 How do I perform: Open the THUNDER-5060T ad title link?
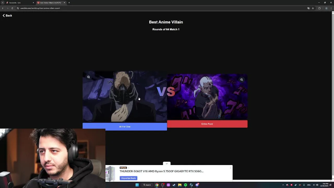162,171
